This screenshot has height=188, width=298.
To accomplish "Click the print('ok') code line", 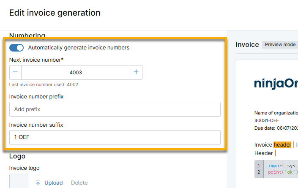I will (x=283, y=172).
